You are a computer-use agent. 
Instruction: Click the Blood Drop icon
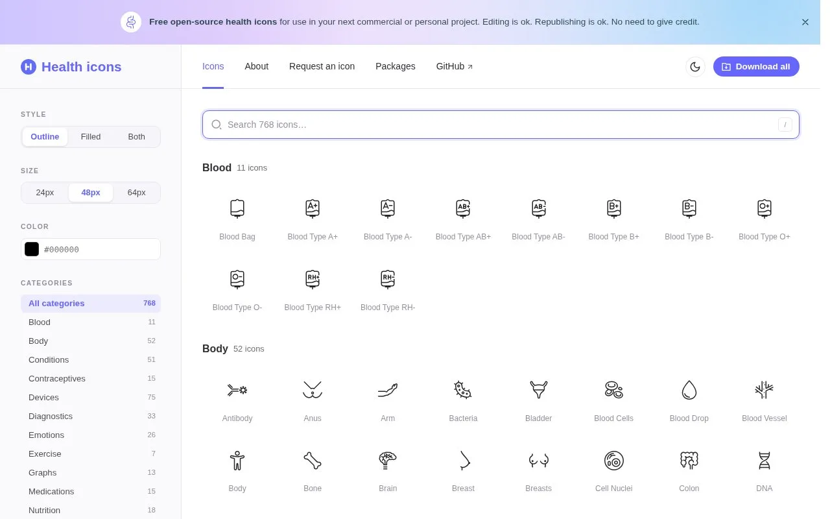click(x=689, y=390)
